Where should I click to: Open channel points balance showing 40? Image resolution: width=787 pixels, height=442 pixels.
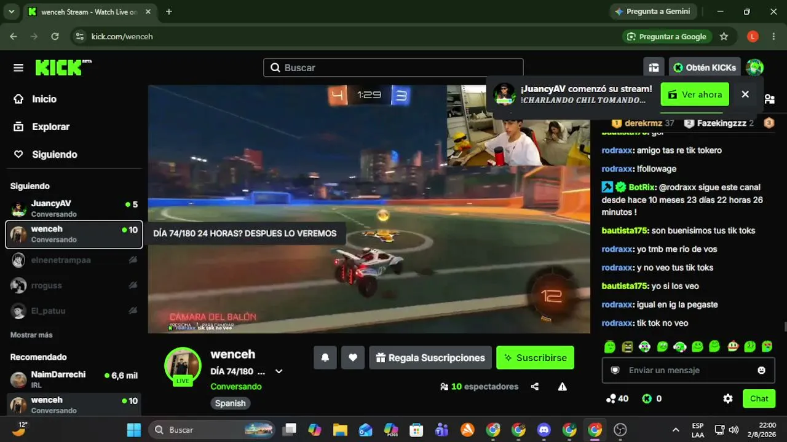[x=617, y=399]
